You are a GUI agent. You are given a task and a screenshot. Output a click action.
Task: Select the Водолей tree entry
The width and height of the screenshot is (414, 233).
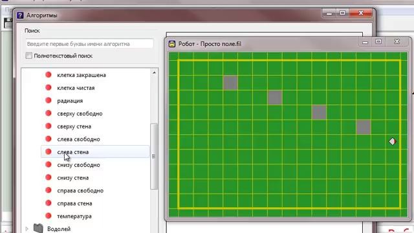(59, 228)
